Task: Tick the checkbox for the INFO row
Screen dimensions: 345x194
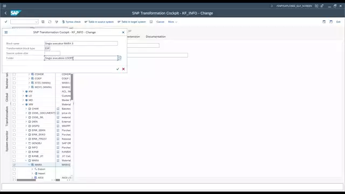Action: click(15, 148)
